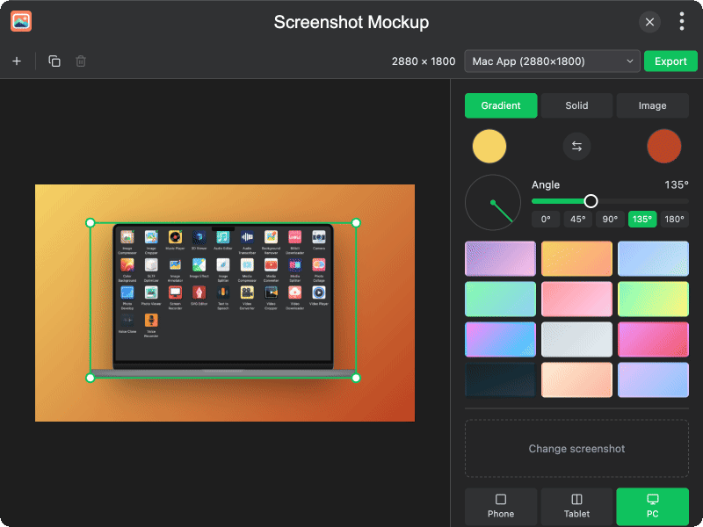Set gradient angle to 135°
Screen dimensions: 703x527
tap(642, 219)
